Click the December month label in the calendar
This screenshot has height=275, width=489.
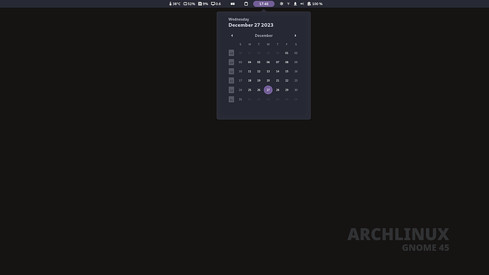[264, 35]
